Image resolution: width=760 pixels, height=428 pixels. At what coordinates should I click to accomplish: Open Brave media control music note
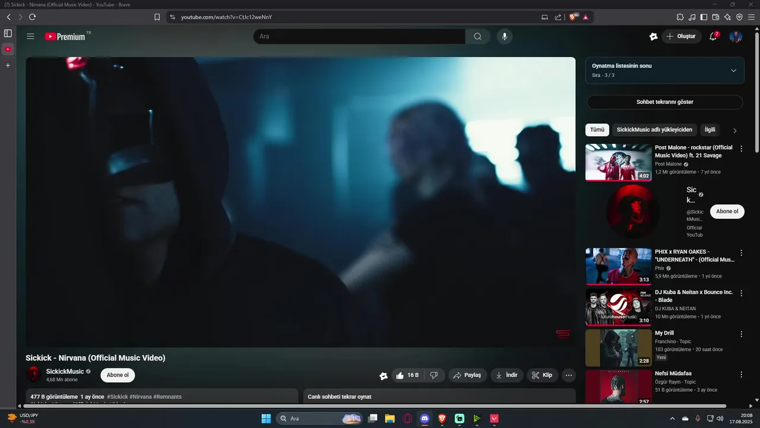pyautogui.click(x=692, y=17)
